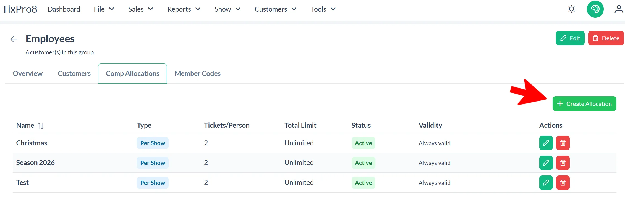Screen dimensions: 625x200
Task: Click Always valid in the Christmas row
Action: point(435,143)
